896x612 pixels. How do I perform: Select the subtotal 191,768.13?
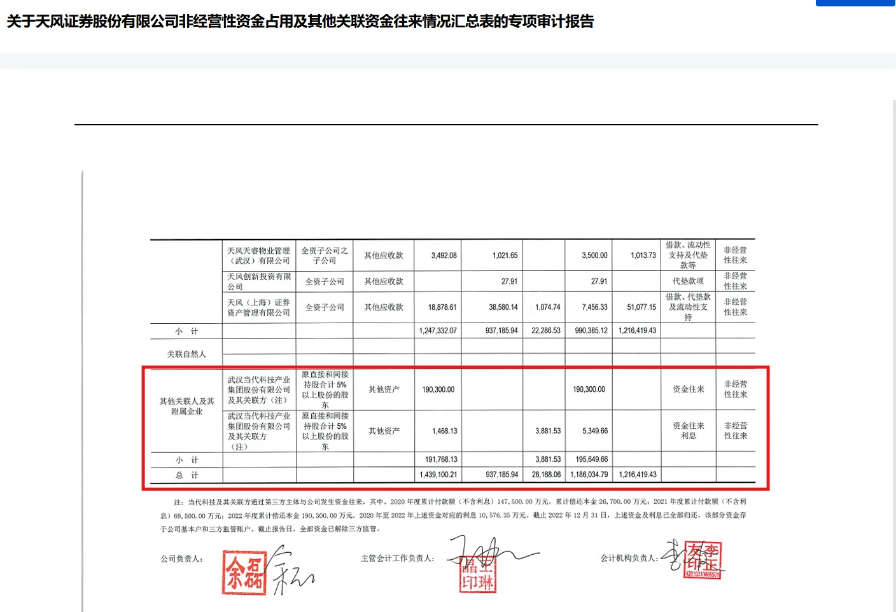pyautogui.click(x=441, y=459)
